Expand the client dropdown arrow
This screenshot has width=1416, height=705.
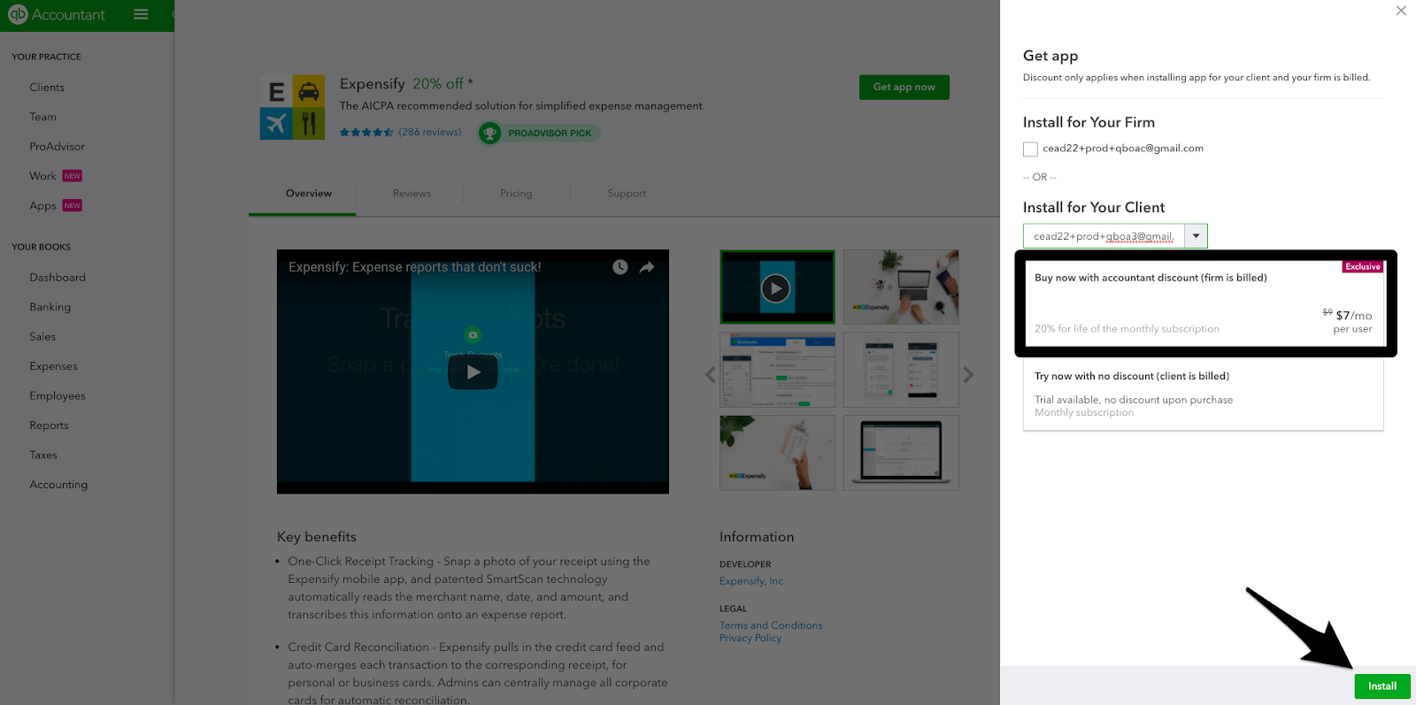pyautogui.click(x=1196, y=236)
